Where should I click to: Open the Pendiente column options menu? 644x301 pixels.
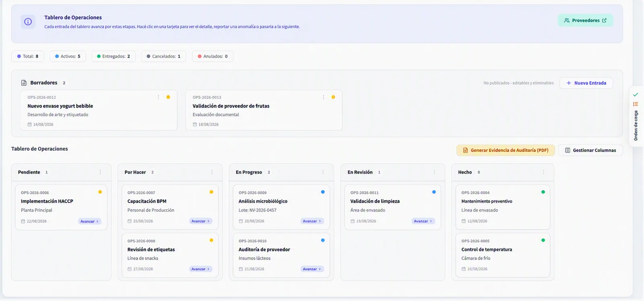[100, 172]
